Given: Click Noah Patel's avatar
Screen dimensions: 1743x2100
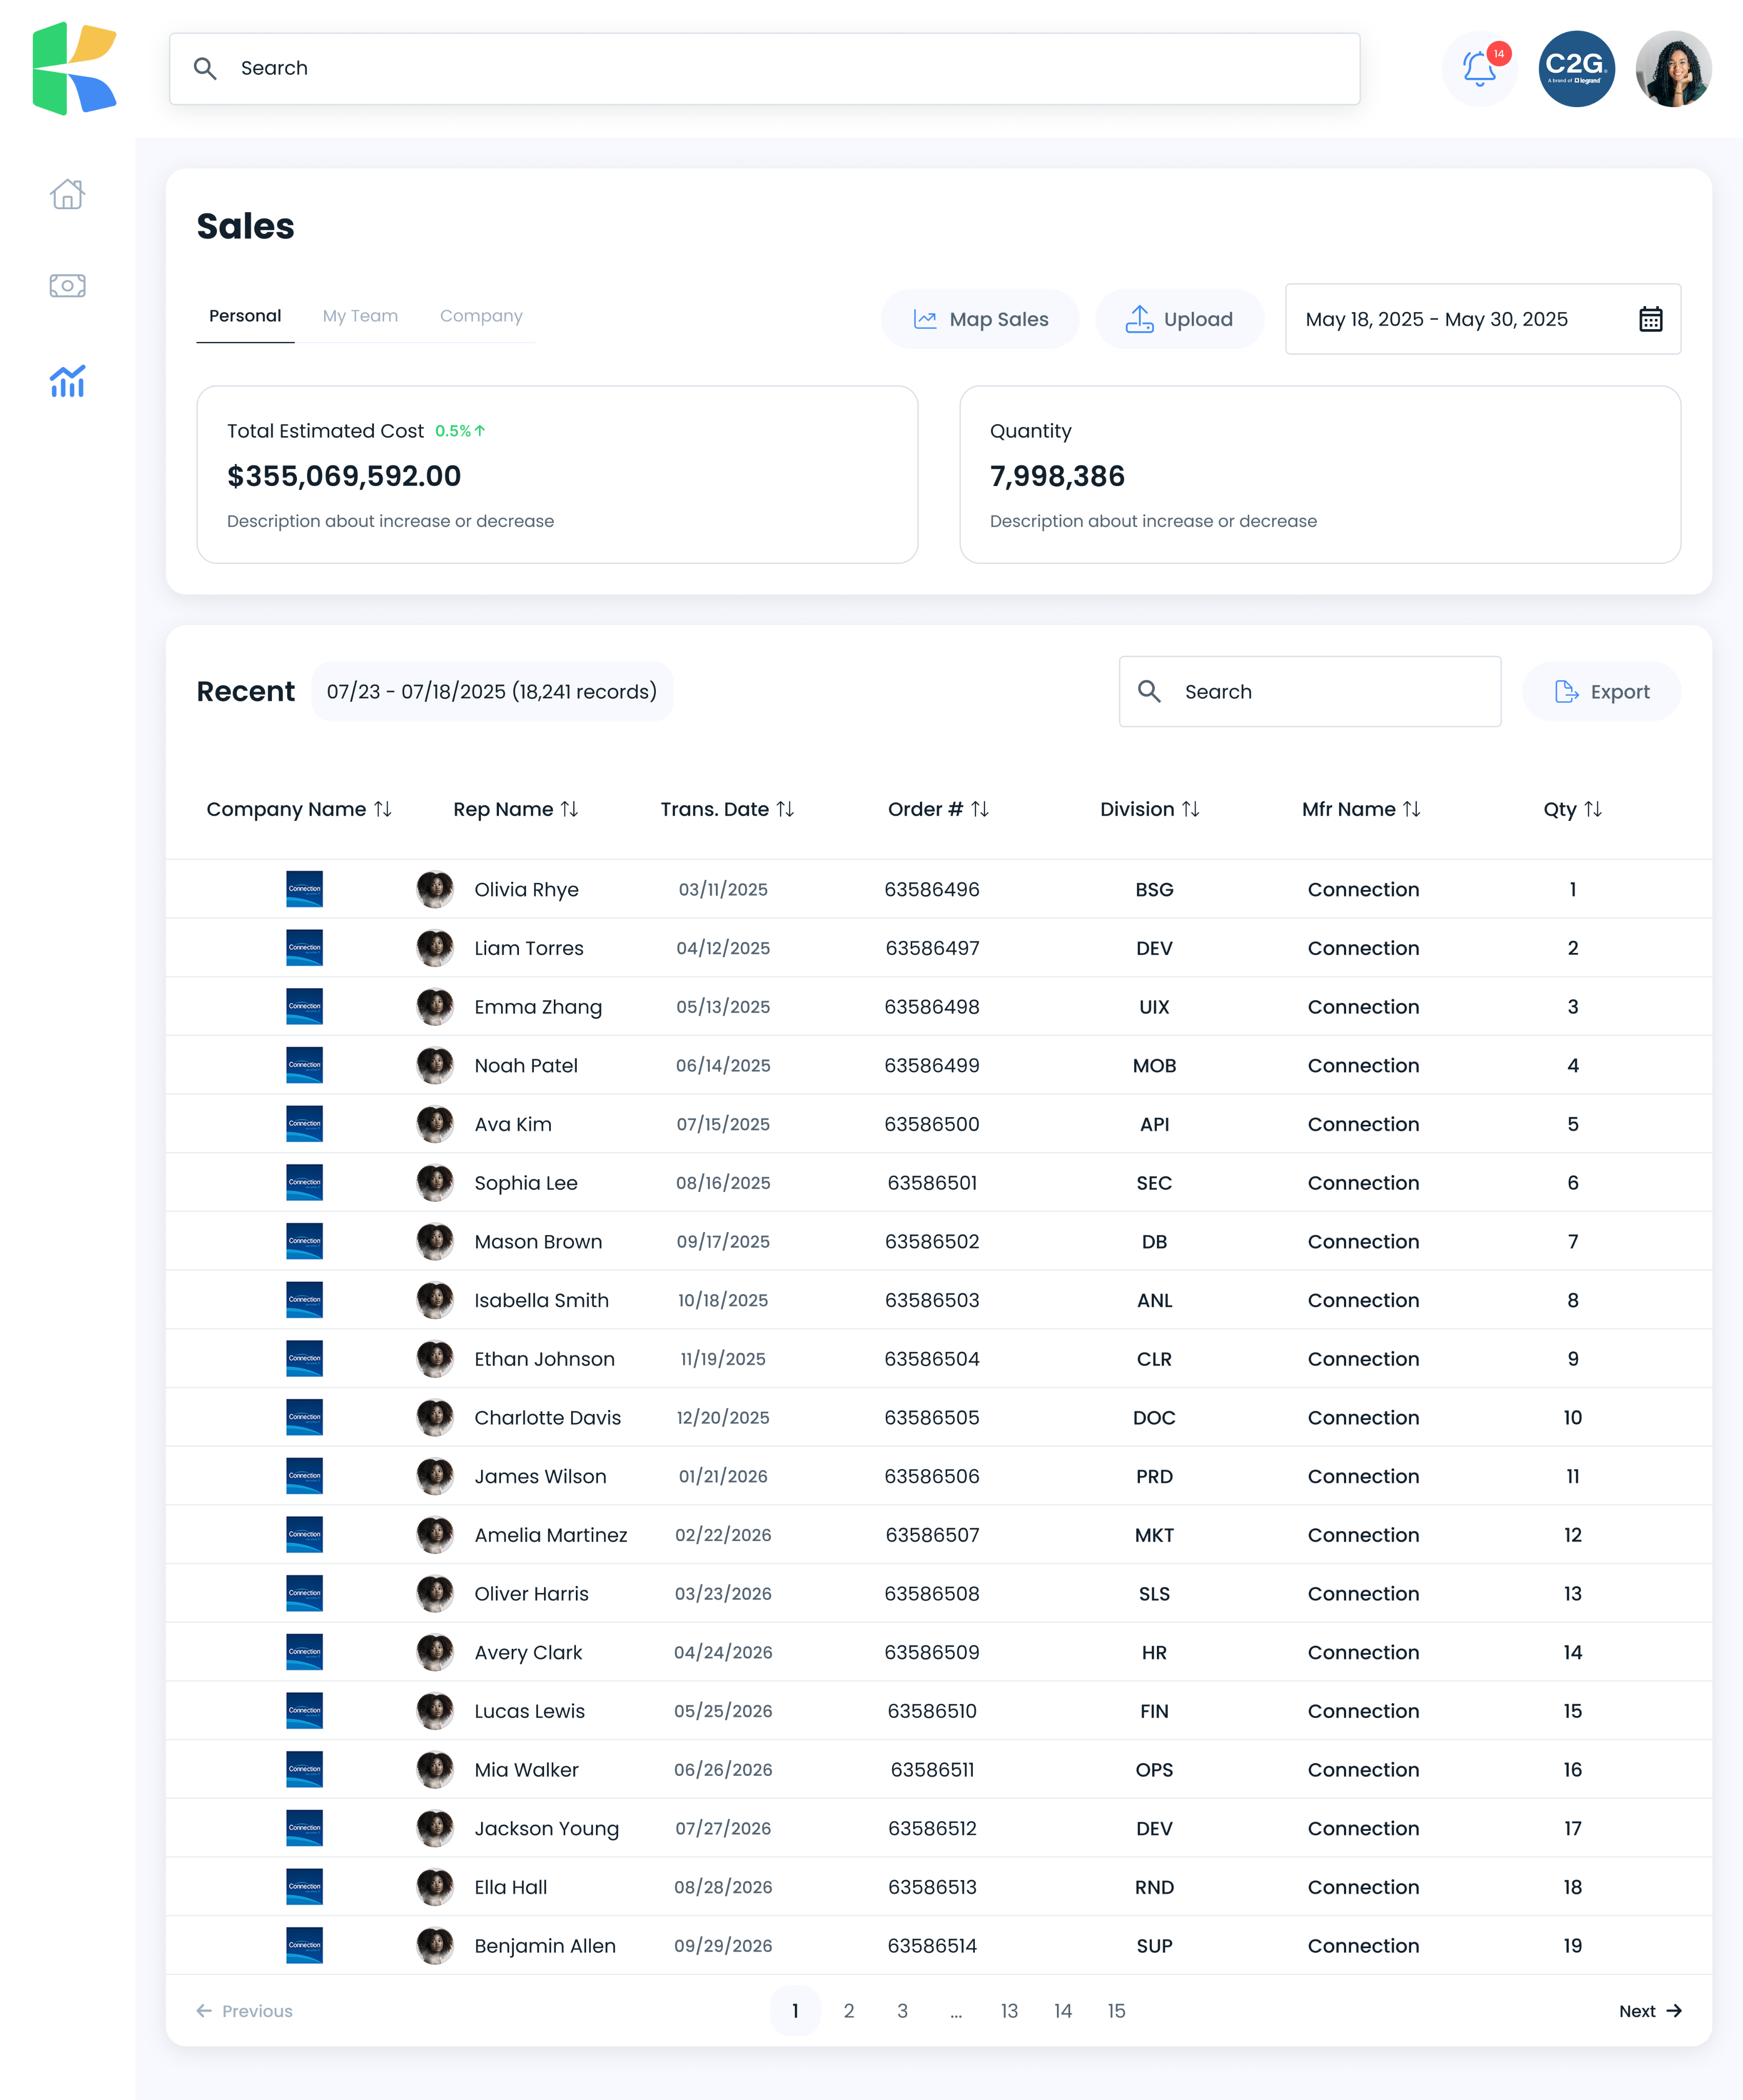Looking at the screenshot, I should click(x=435, y=1065).
